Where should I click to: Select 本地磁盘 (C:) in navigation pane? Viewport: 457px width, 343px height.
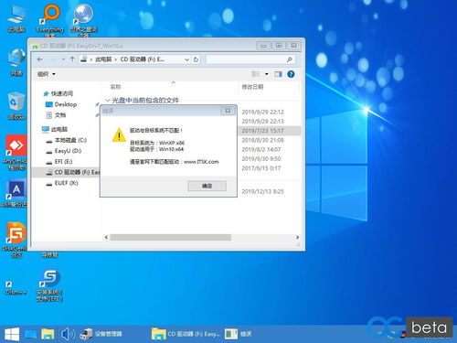click(67, 140)
